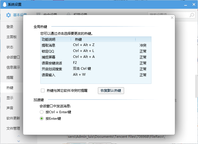Go to 软件更新 in the sidebar
198x144 pixels.
(13, 118)
